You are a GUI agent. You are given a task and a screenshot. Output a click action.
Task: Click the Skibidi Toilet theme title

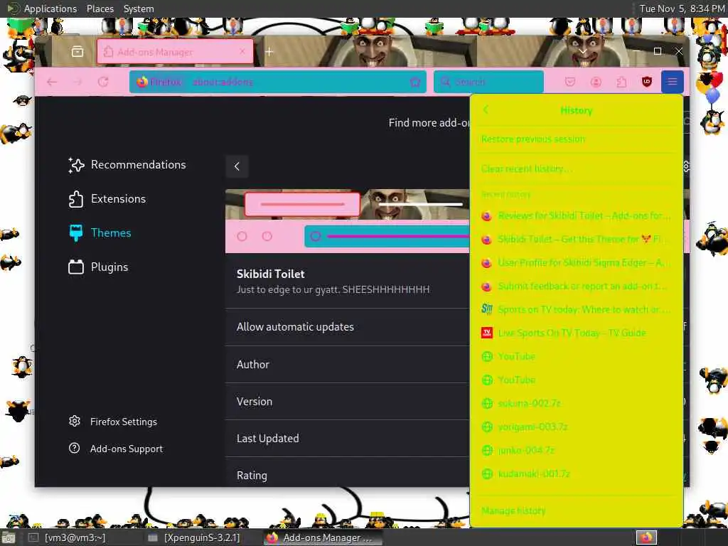click(271, 274)
